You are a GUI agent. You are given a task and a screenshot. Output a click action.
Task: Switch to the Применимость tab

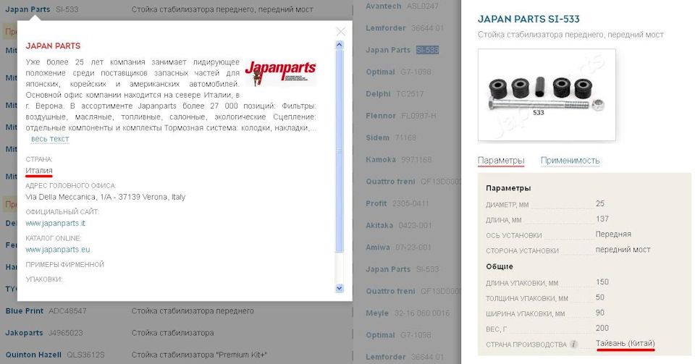[x=570, y=161]
